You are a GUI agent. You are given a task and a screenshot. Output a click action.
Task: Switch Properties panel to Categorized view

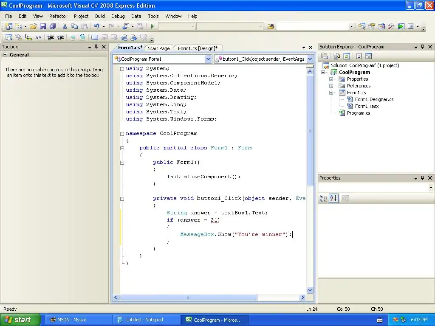pyautogui.click(x=323, y=198)
